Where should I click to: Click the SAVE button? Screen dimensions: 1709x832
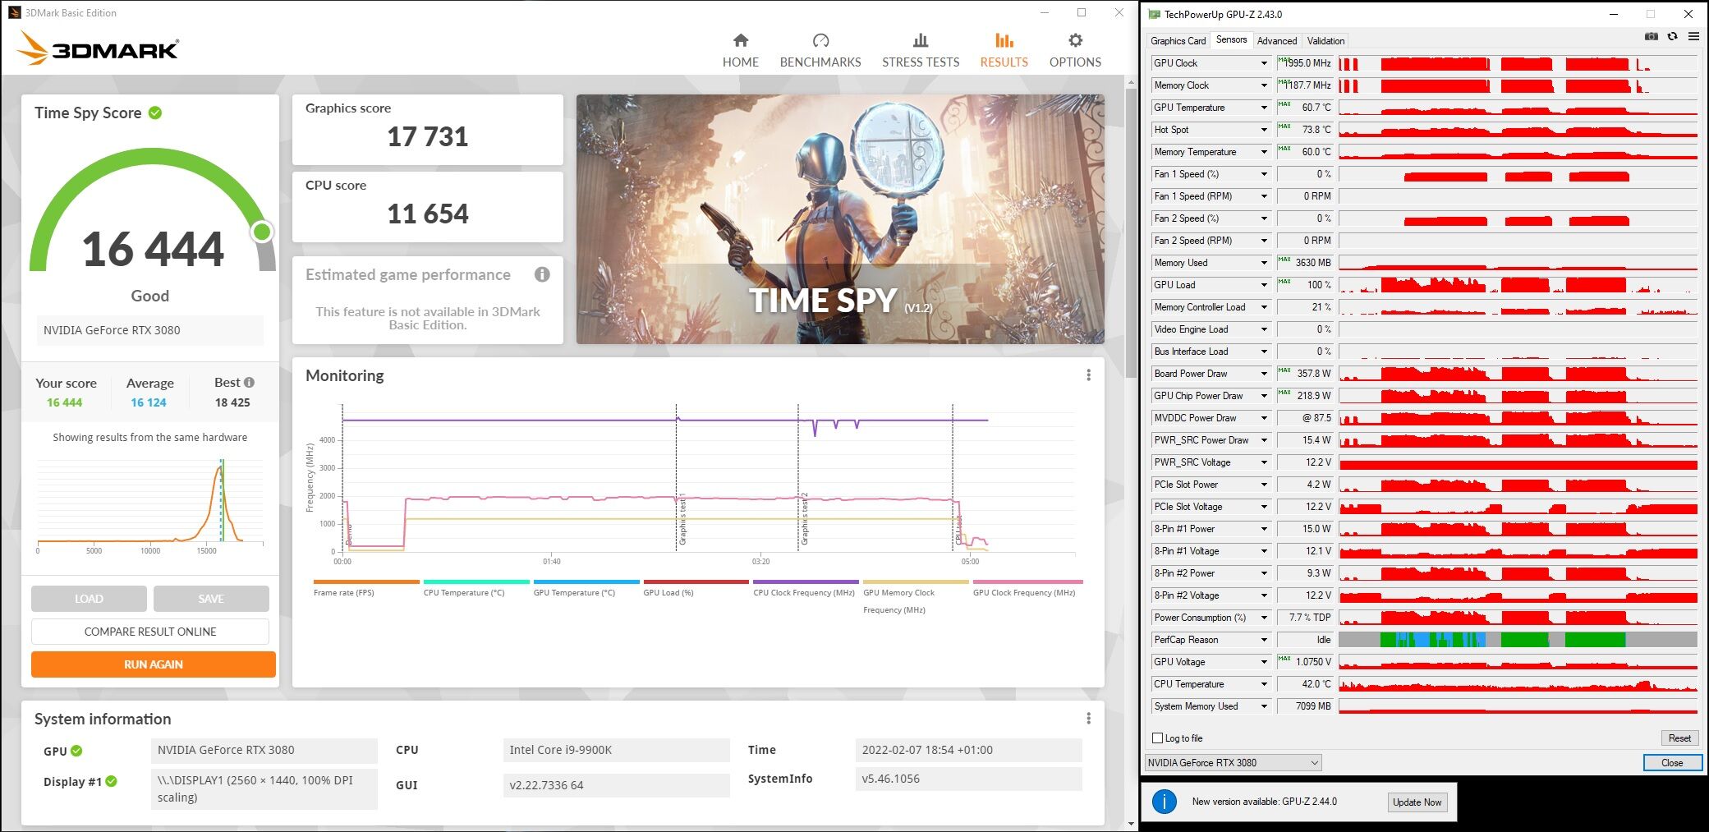click(x=211, y=599)
